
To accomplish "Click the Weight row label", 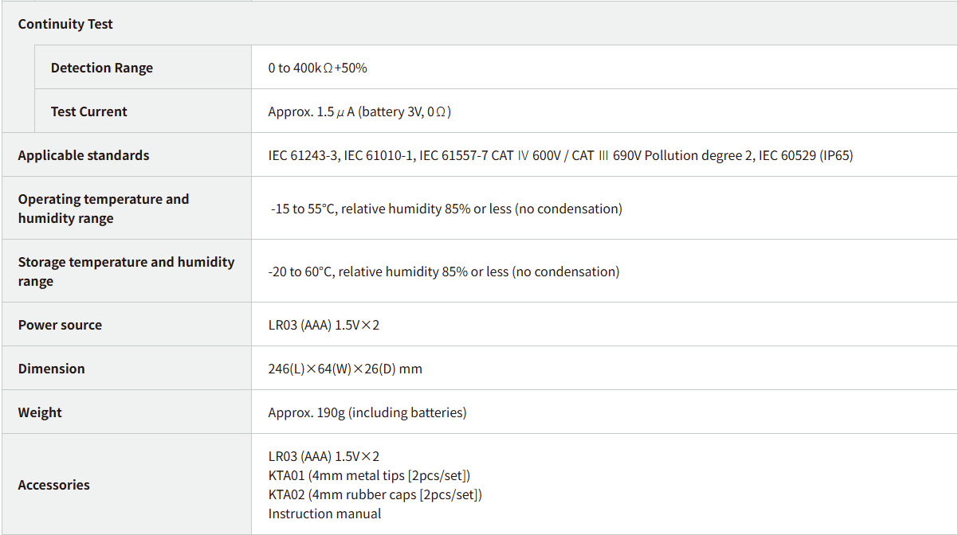I will tap(40, 412).
